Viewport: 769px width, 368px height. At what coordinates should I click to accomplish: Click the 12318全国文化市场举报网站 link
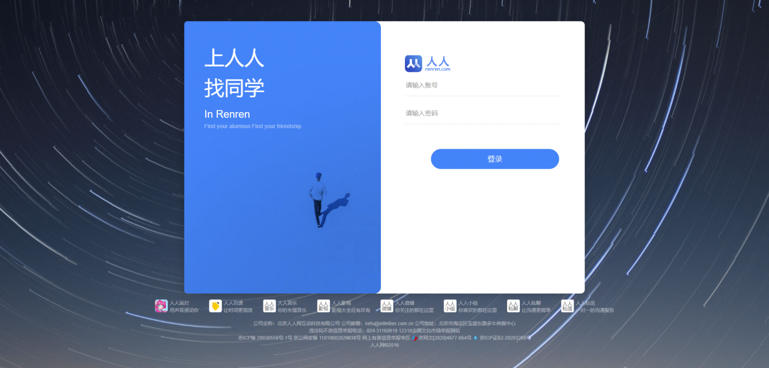click(x=430, y=331)
